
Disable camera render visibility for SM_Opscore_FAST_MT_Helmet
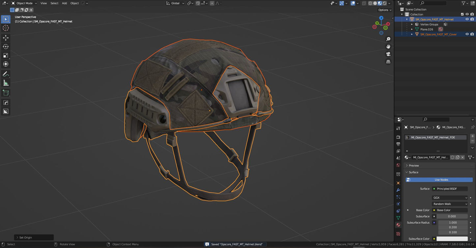[x=472, y=19]
